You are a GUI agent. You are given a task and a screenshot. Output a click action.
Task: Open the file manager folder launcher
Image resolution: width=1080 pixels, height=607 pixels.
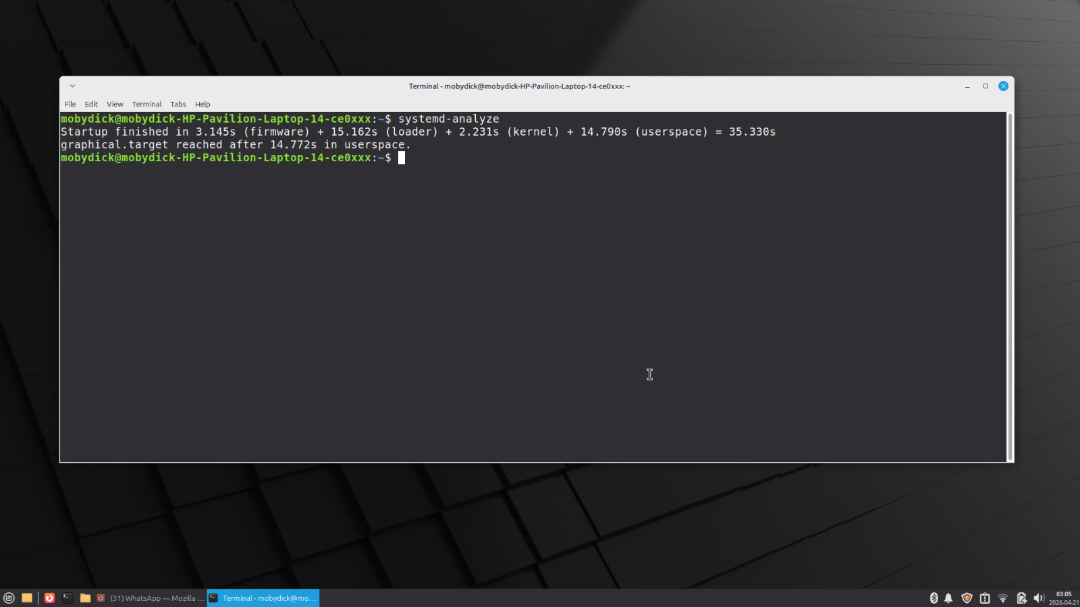point(85,598)
